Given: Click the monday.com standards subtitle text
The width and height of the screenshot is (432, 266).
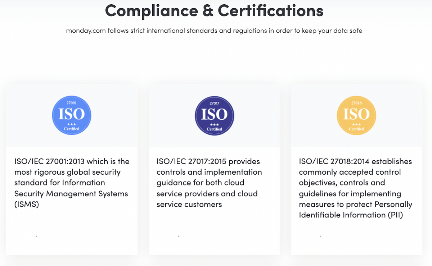Looking at the screenshot, I should (214, 31).
